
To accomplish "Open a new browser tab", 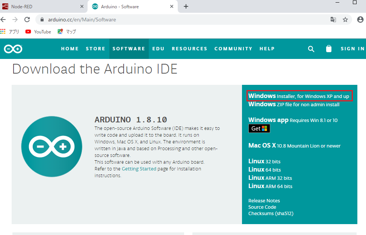I will tap(186, 6).
